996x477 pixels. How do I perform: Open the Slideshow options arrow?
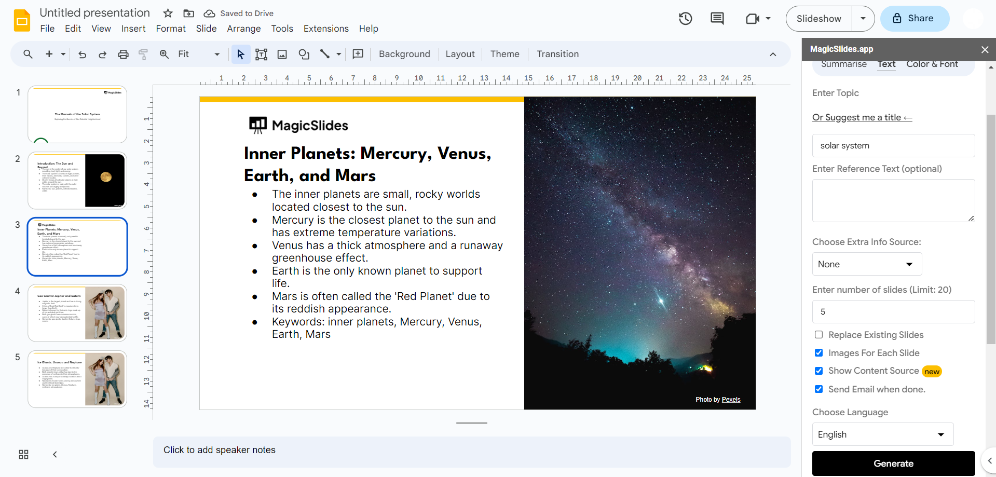tap(863, 19)
